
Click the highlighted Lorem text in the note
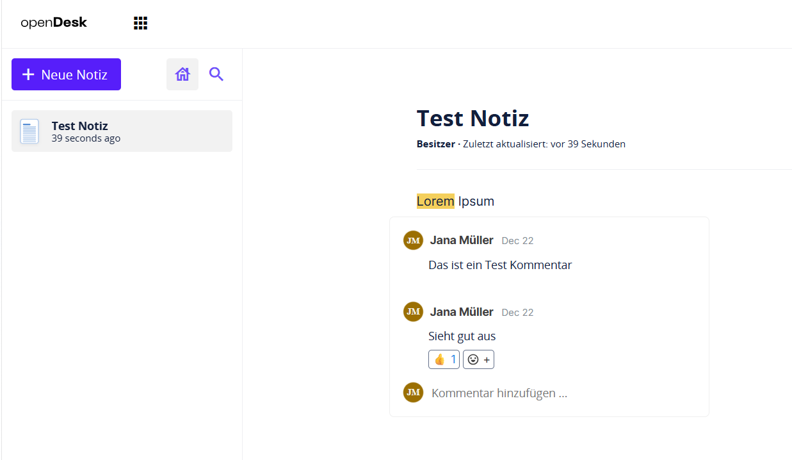click(x=435, y=201)
